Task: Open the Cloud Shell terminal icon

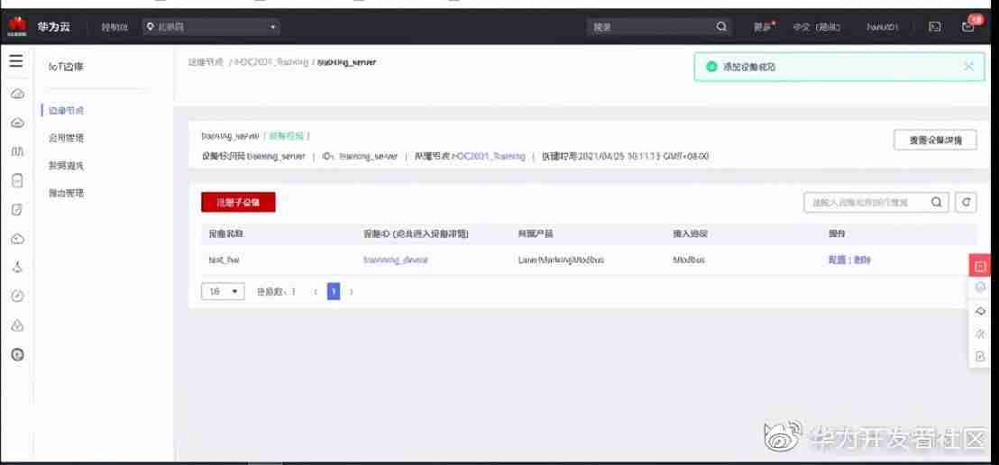Action: click(935, 27)
